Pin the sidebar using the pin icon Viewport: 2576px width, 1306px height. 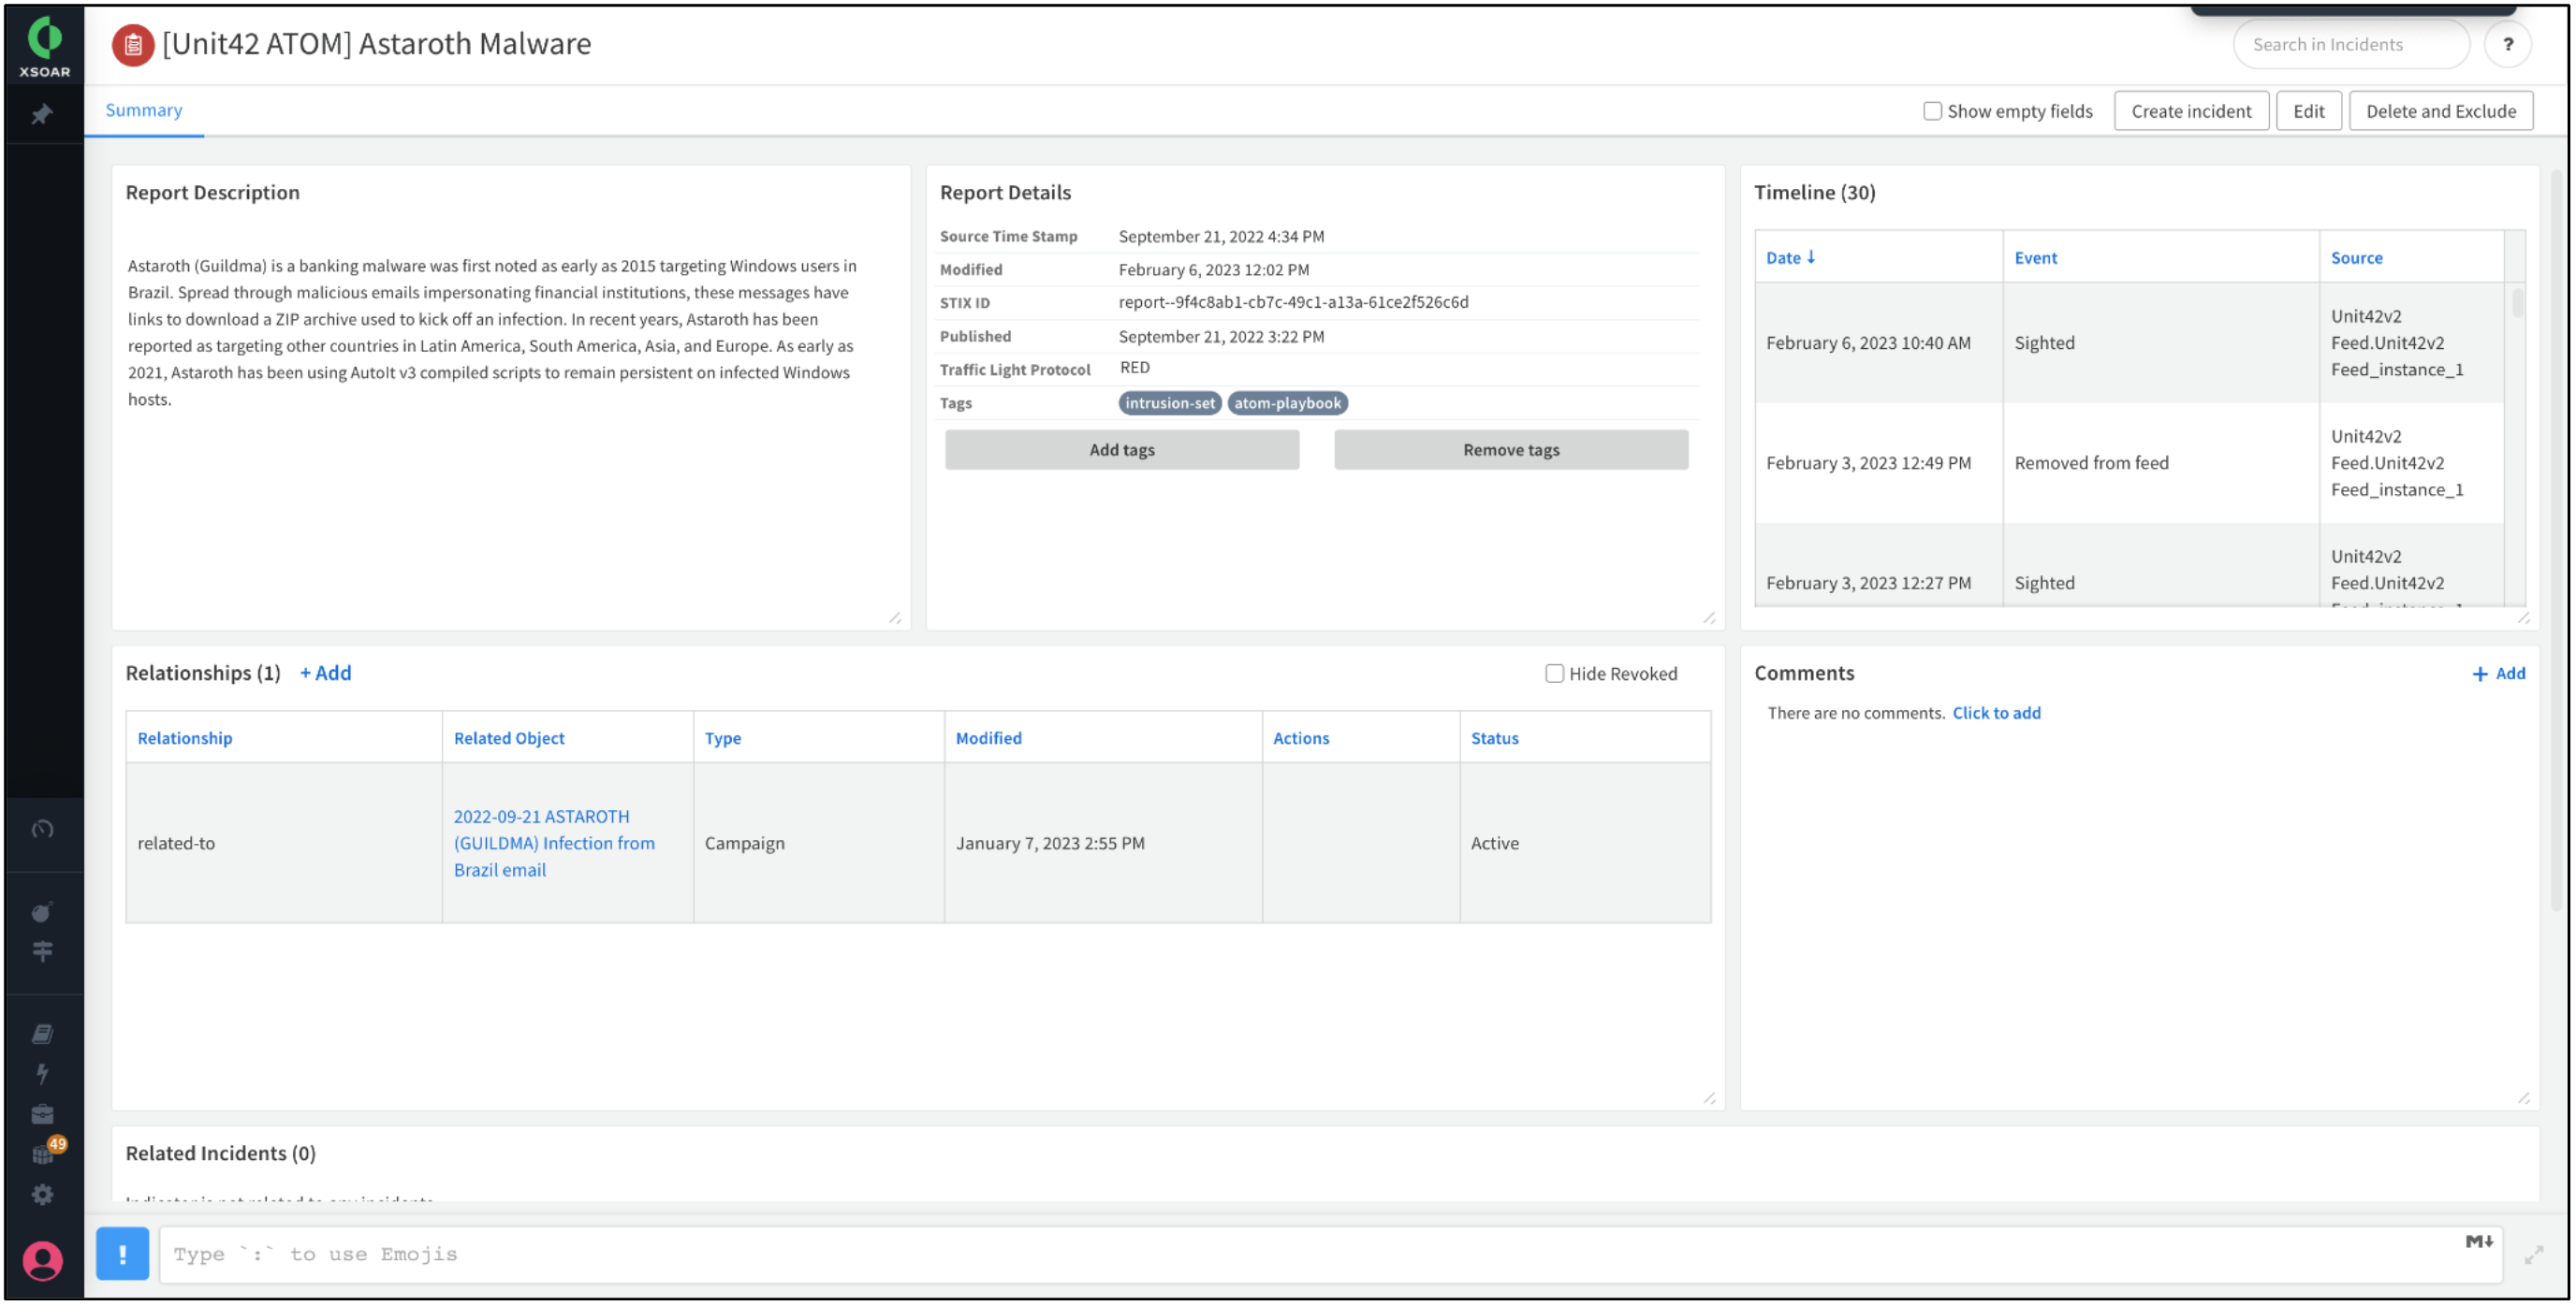42,115
